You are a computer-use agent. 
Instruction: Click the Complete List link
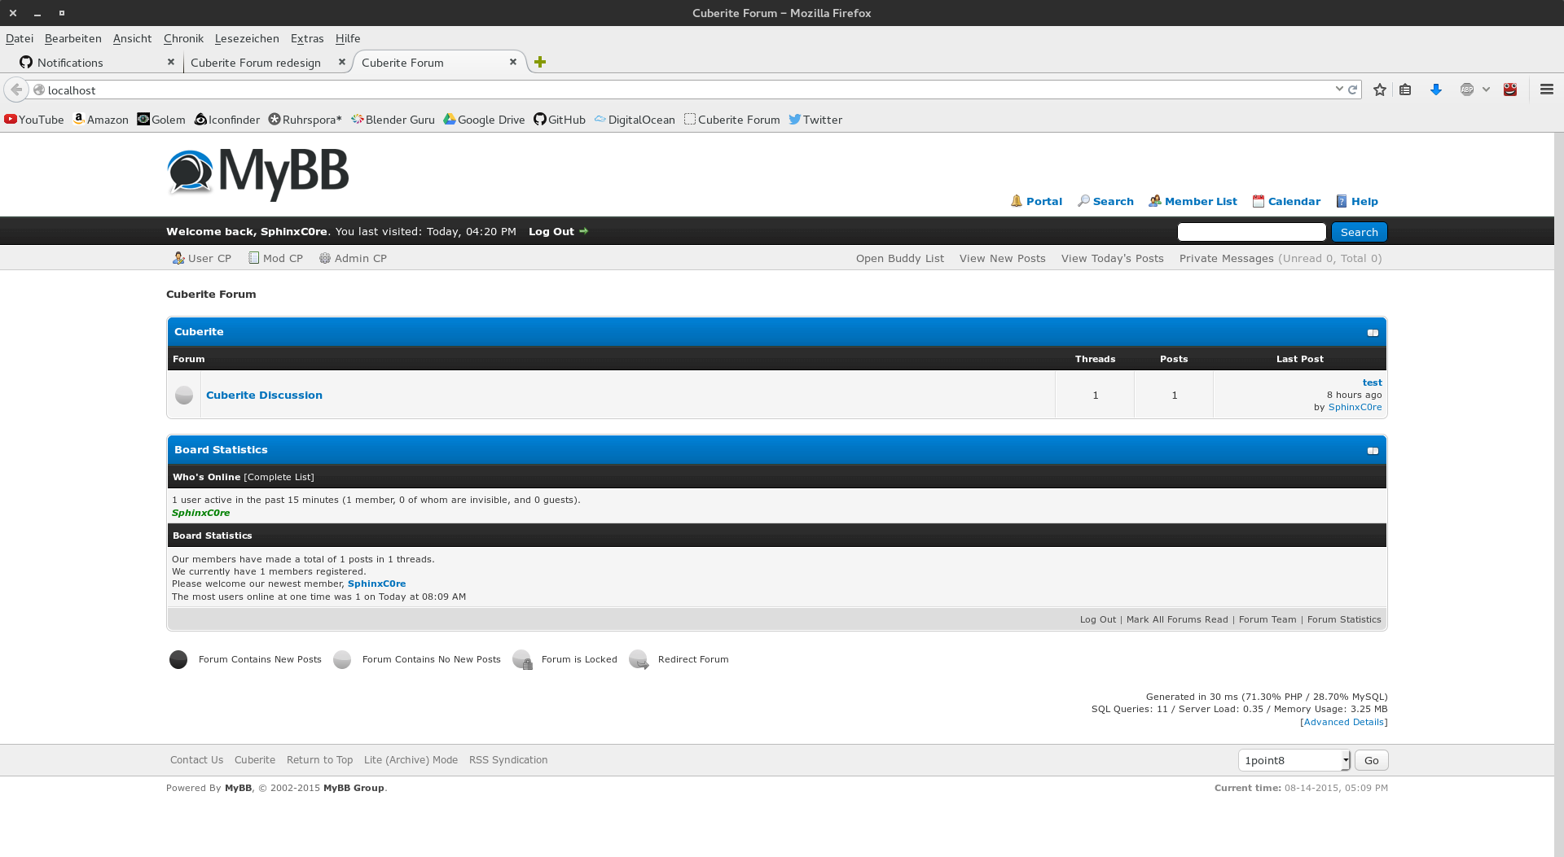[x=279, y=477]
